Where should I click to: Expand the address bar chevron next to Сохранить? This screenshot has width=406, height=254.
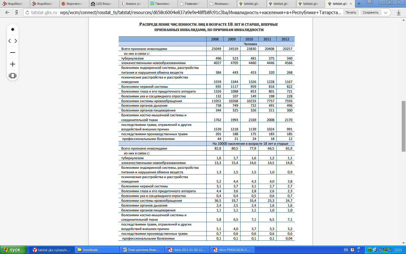[x=386, y=12]
